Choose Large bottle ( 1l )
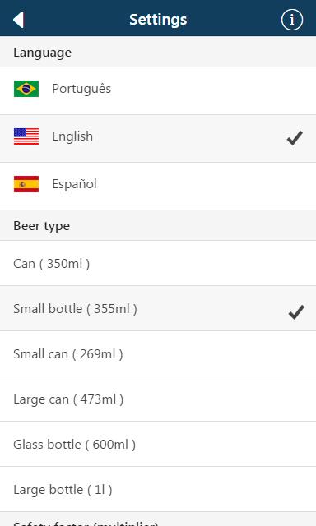This screenshot has height=526, width=316. pyautogui.click(x=158, y=489)
